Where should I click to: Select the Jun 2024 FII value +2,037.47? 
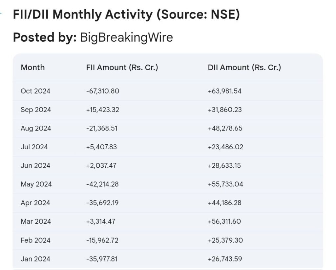coord(101,166)
